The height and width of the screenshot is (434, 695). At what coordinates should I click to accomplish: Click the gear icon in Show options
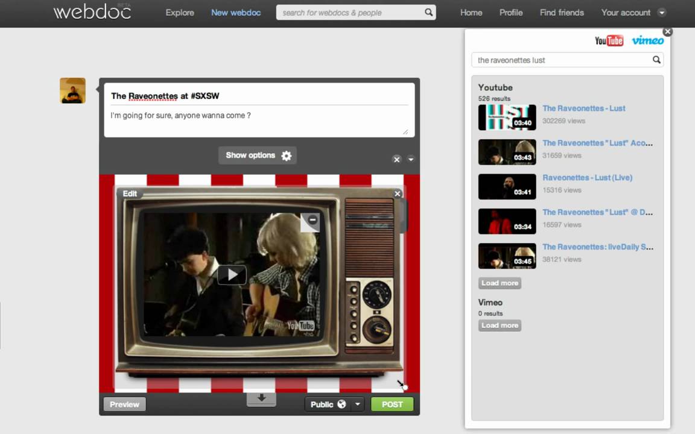(x=287, y=156)
